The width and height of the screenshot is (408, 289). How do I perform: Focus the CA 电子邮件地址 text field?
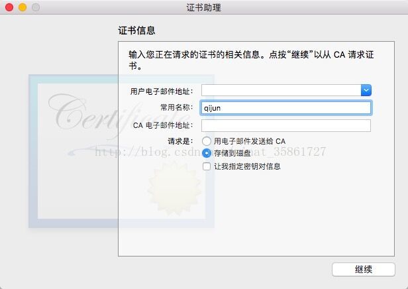(x=286, y=126)
